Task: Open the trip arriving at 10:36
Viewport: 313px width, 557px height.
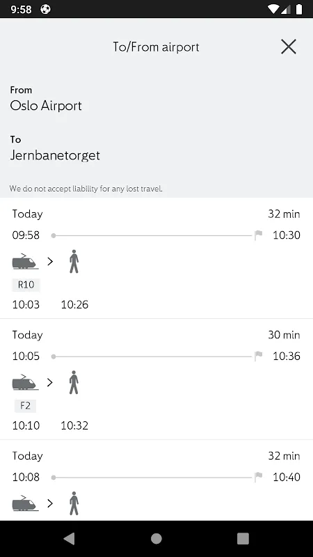Action: 156,379
